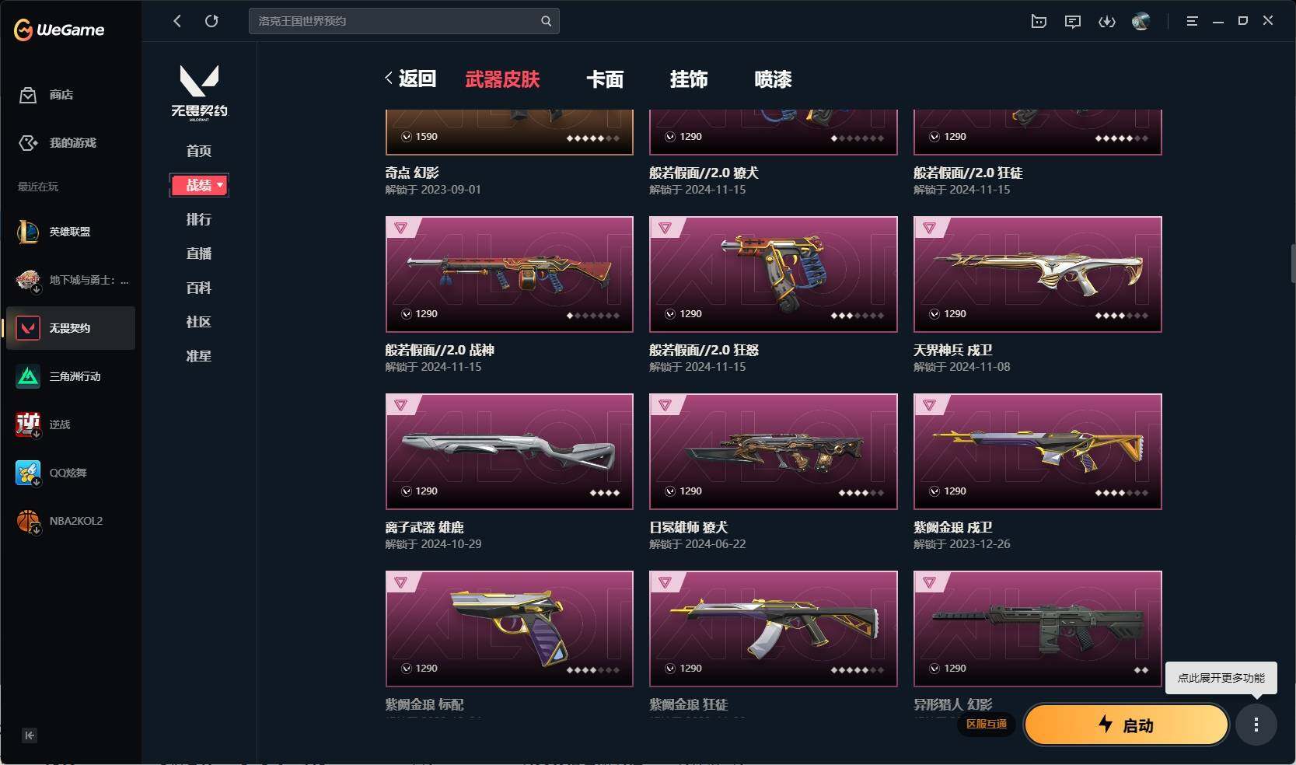
Task: Switch to the 喷漆 tab
Action: coord(773,79)
